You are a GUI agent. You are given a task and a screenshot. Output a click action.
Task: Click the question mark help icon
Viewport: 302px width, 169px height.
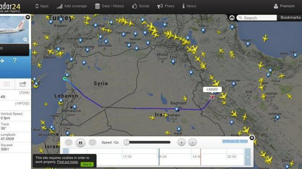click(x=15, y=61)
